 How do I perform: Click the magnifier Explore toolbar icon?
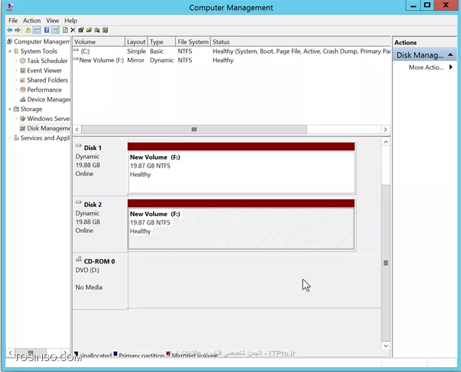[x=97, y=30]
